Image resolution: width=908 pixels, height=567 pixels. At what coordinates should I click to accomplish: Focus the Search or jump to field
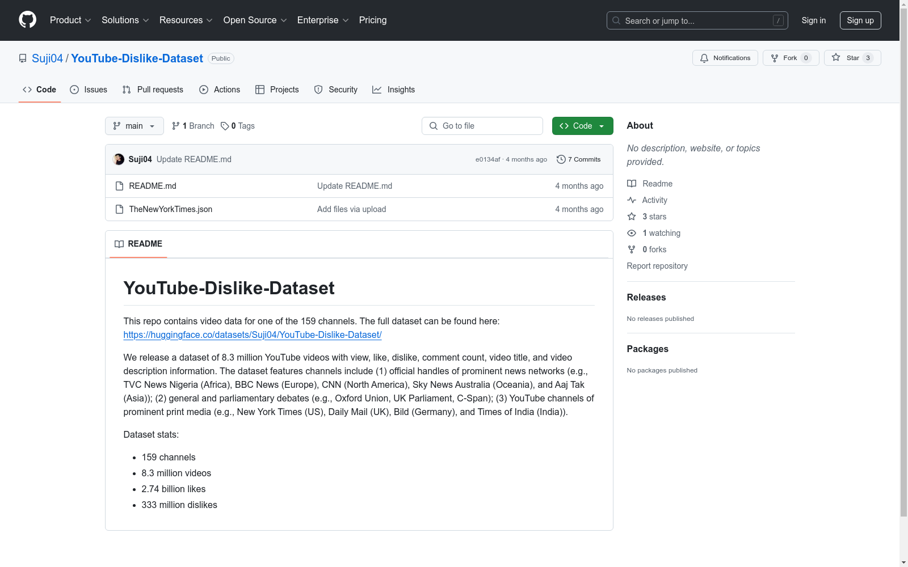(697, 20)
